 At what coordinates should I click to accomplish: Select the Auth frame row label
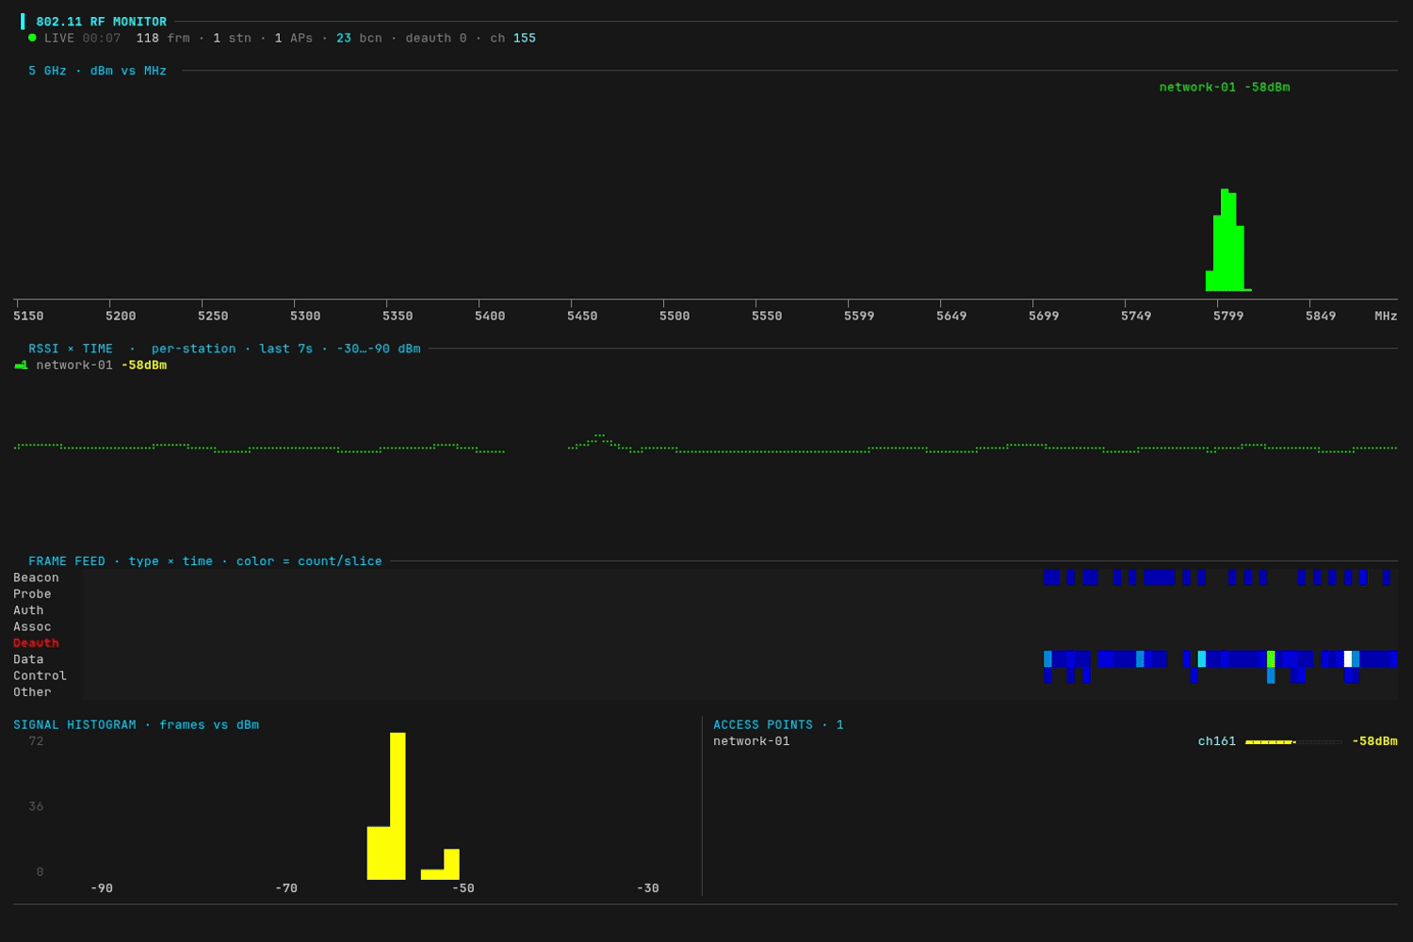coord(28,610)
